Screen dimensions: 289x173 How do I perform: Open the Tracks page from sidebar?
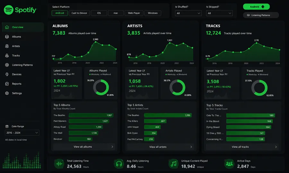[23, 55]
